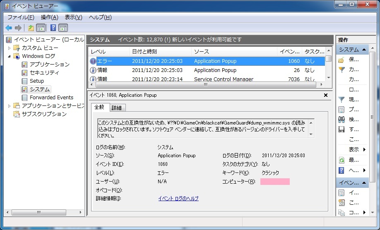Image resolution: width=380 pixels, height=230 pixels.
Task: Open the ファイル(F) menu
Action: [21, 17]
